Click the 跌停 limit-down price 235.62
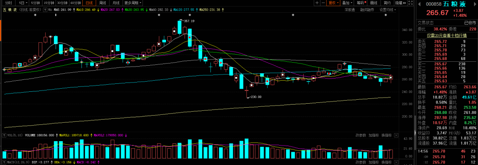This screenshot has height=165, width=478. point(470,118)
